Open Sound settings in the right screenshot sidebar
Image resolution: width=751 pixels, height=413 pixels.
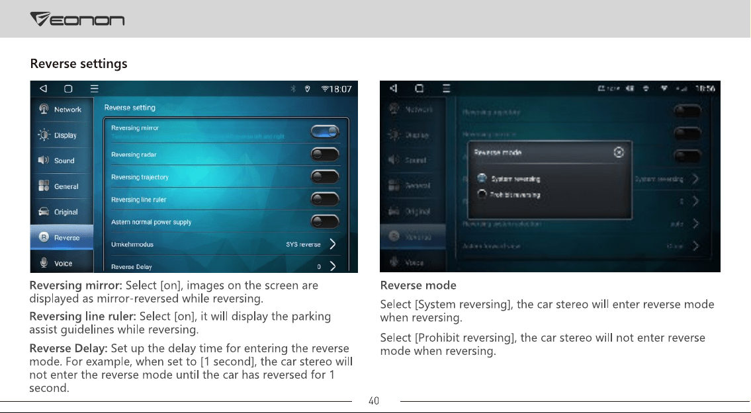point(412,160)
